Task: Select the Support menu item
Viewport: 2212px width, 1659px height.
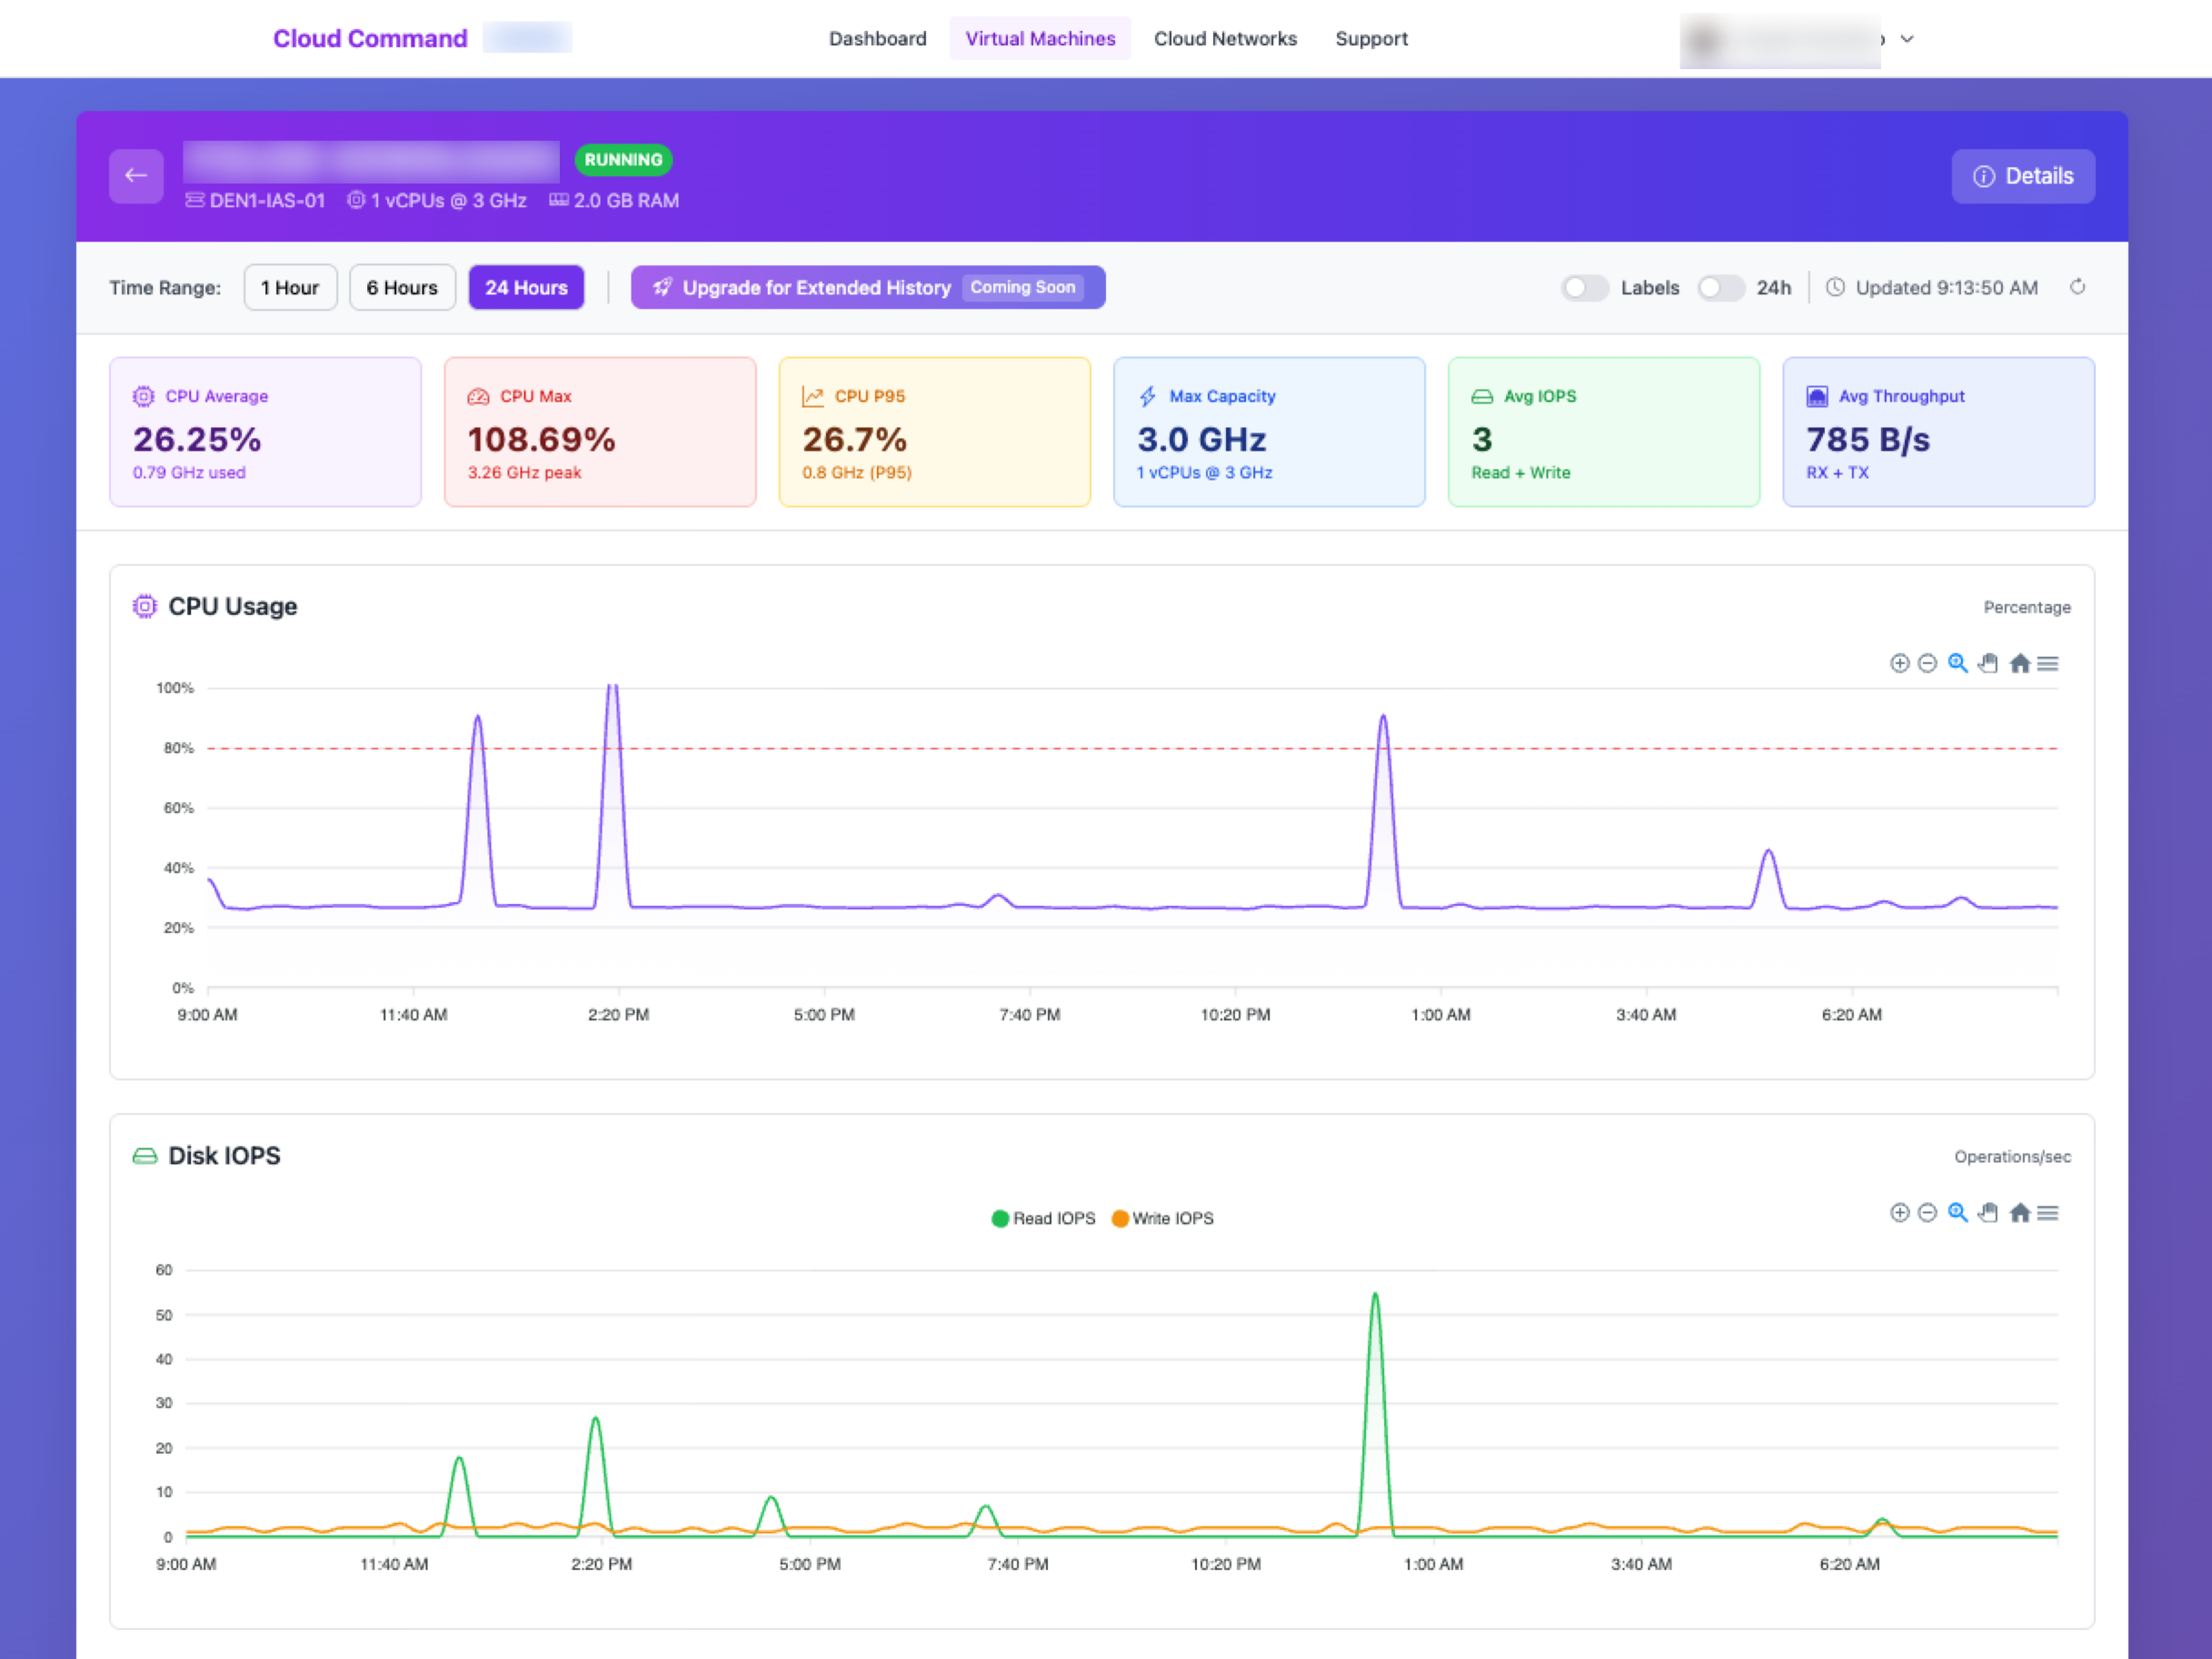Action: click(1371, 39)
